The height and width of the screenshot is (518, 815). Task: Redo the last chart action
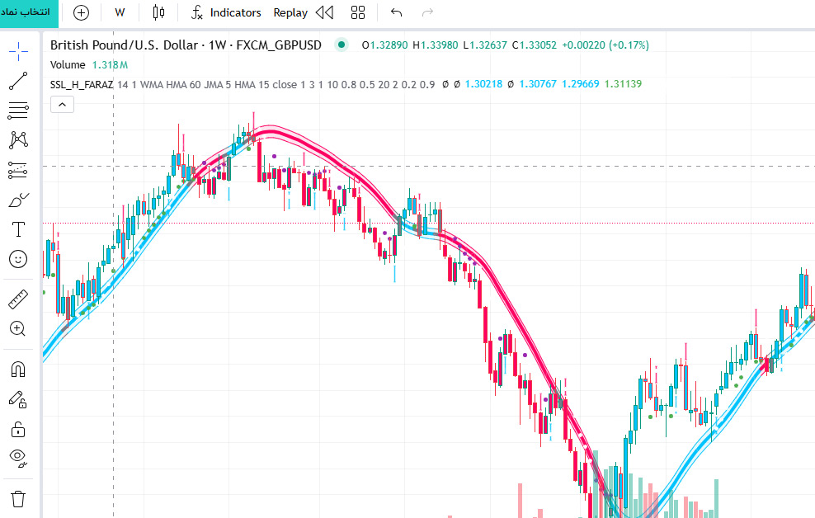428,12
